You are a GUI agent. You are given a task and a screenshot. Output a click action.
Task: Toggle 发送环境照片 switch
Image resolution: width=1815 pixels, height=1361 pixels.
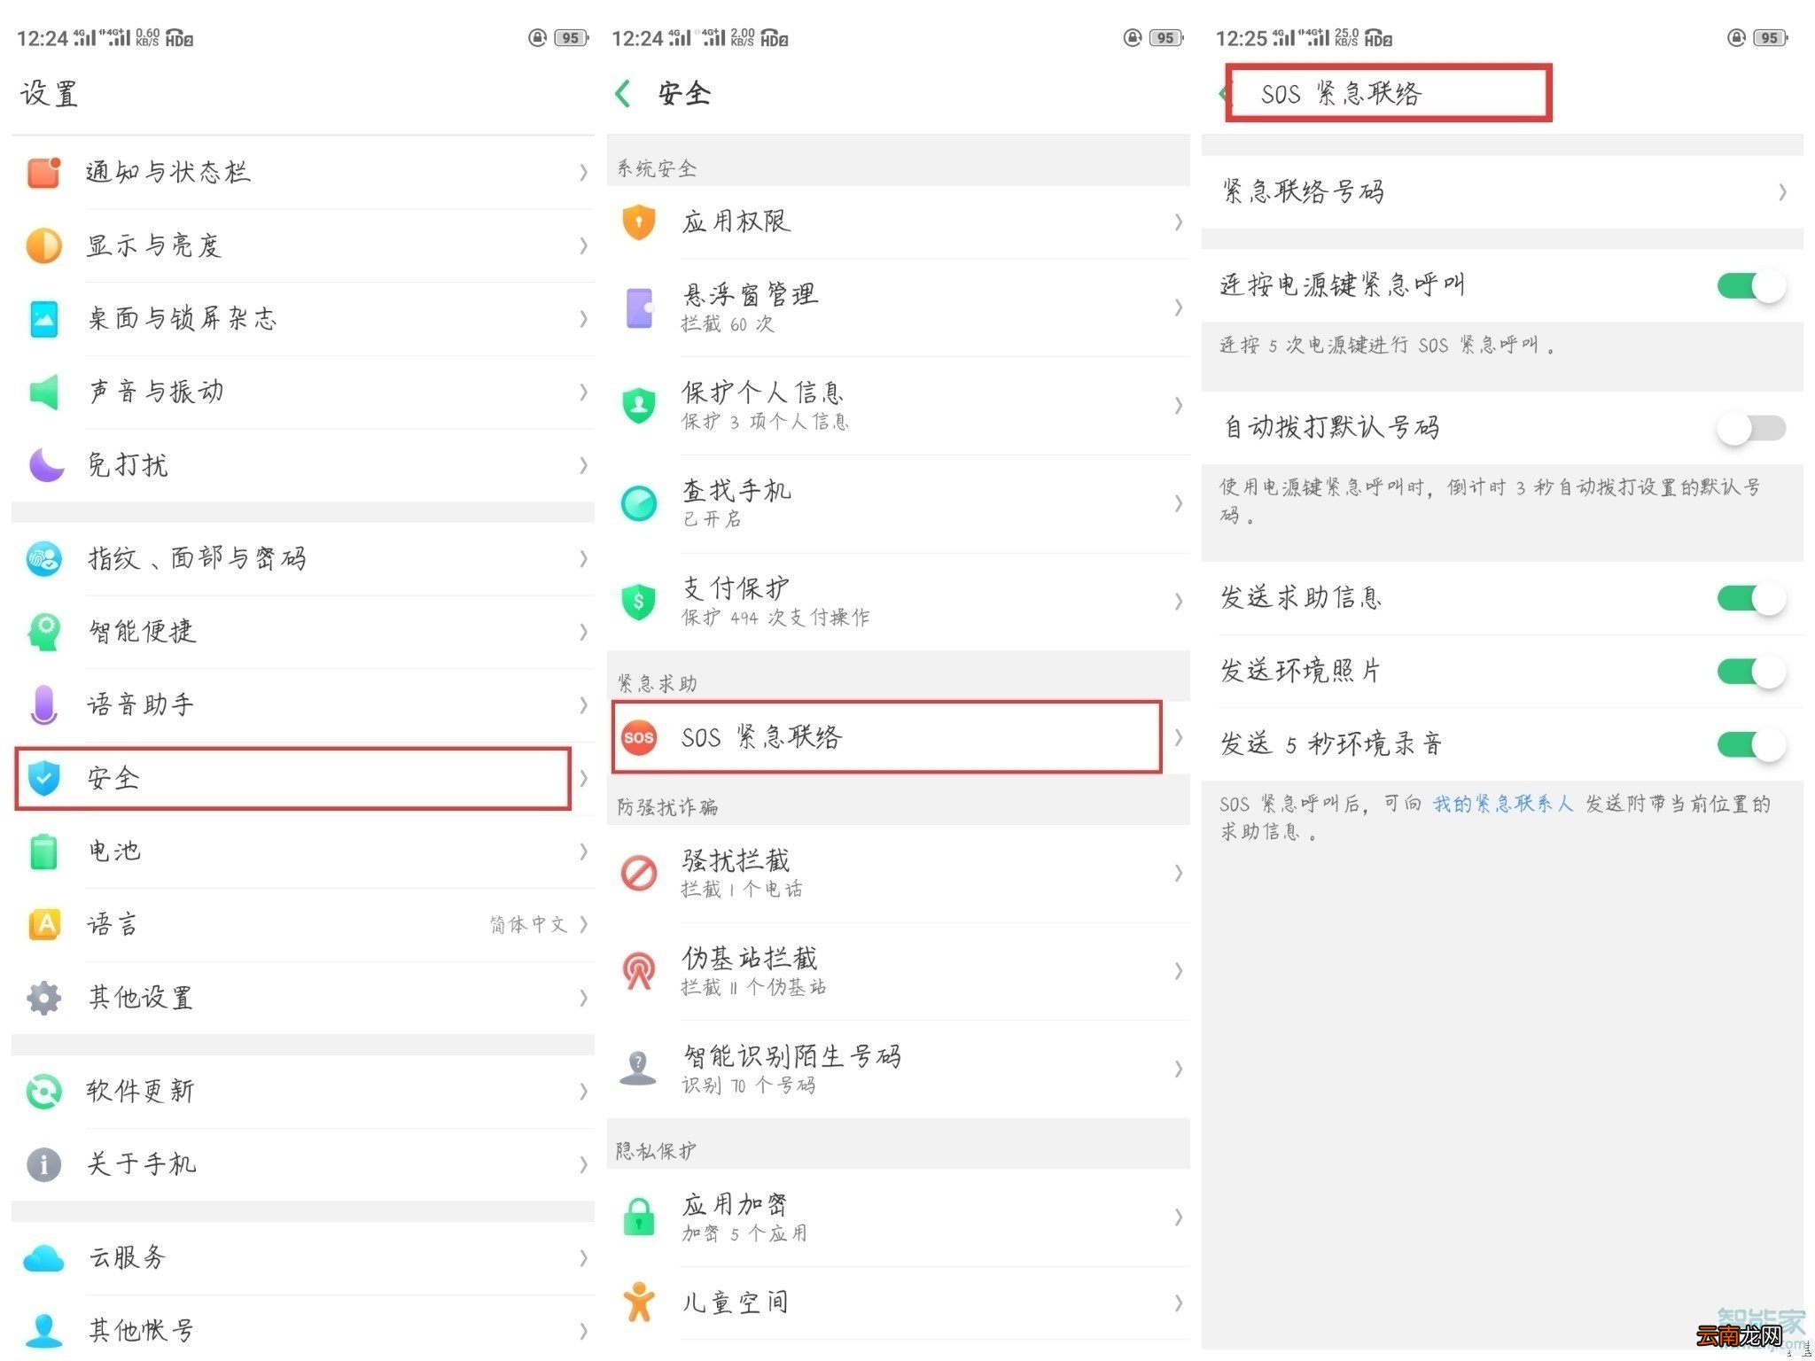(1751, 673)
